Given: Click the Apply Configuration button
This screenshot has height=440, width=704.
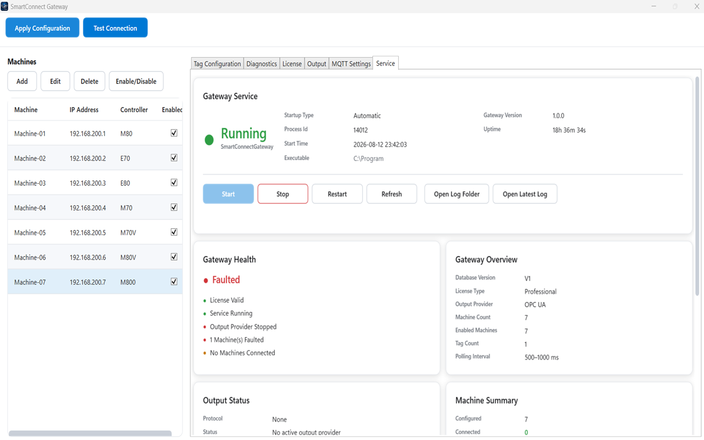Looking at the screenshot, I should (x=42, y=28).
